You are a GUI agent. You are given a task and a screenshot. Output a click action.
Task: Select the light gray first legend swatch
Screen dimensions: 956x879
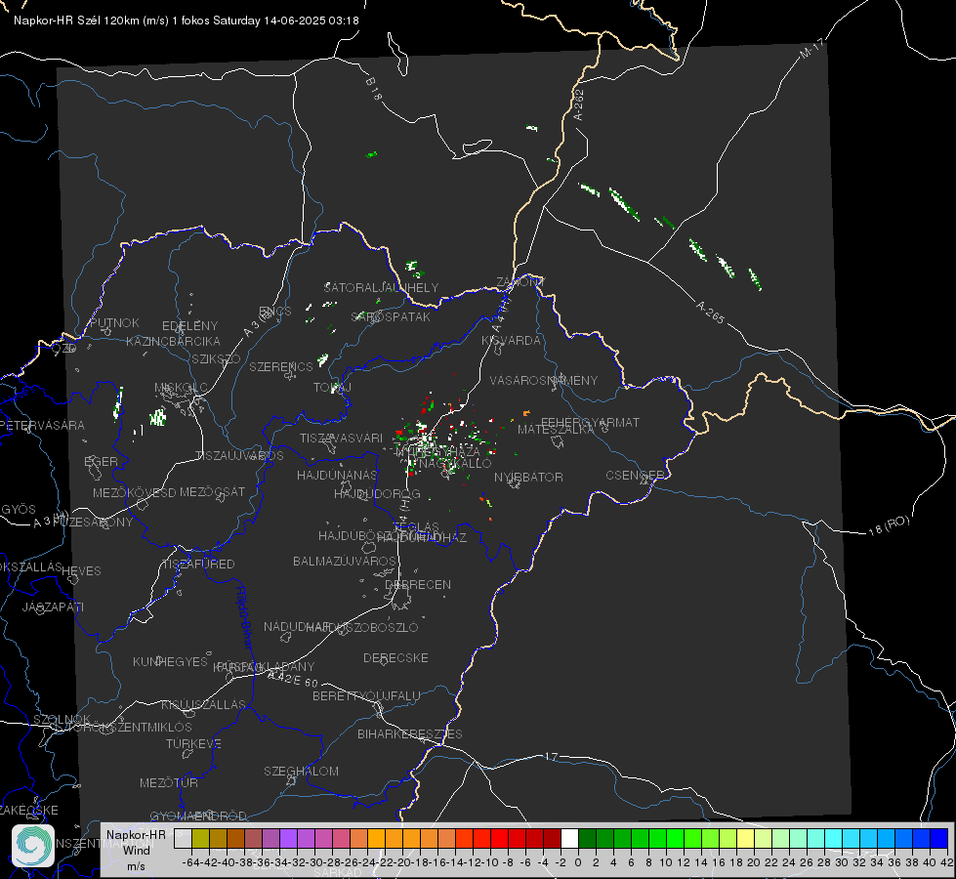183,838
